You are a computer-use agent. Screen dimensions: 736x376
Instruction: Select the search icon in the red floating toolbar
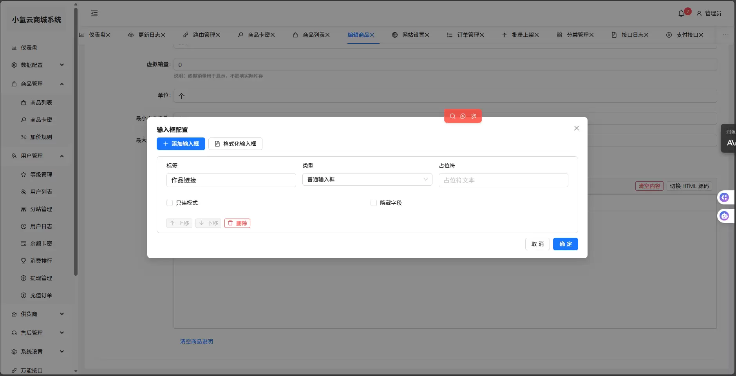452,116
